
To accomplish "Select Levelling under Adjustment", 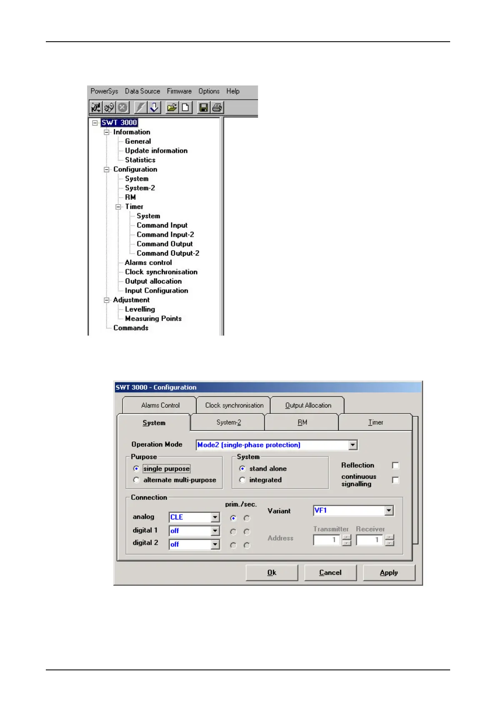I will point(140,309).
